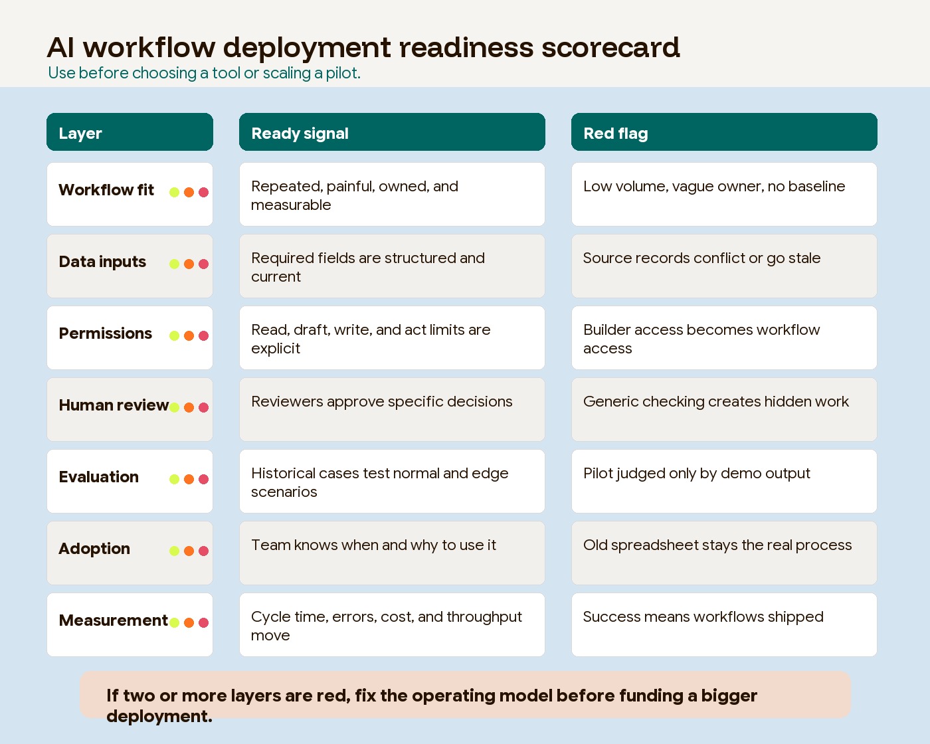Select the orange dot beside Data inputs
Viewport: 930px width, 744px height.
click(x=189, y=264)
